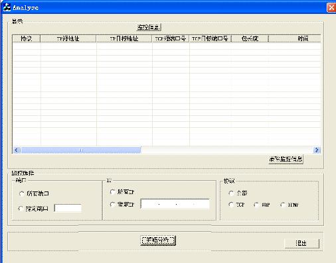Click the 协议 column header

(x=27, y=38)
